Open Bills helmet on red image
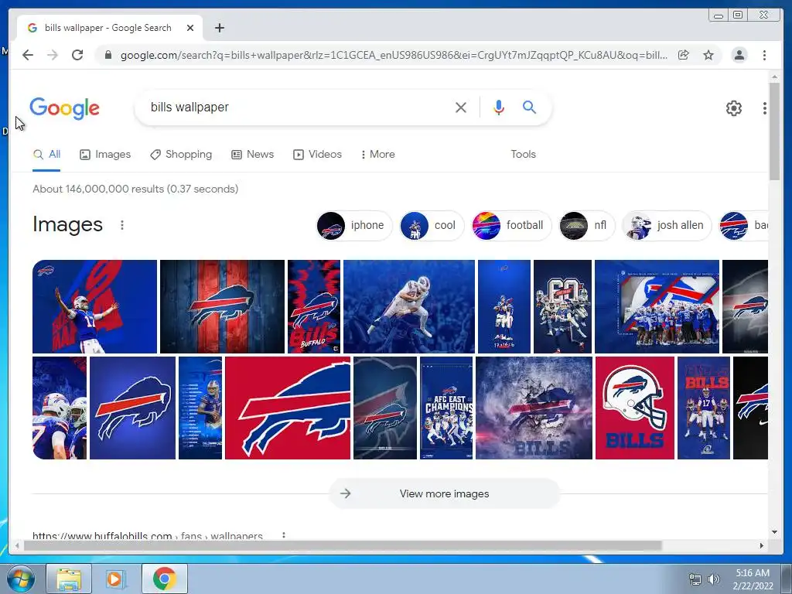The height and width of the screenshot is (594, 792). 634,408
